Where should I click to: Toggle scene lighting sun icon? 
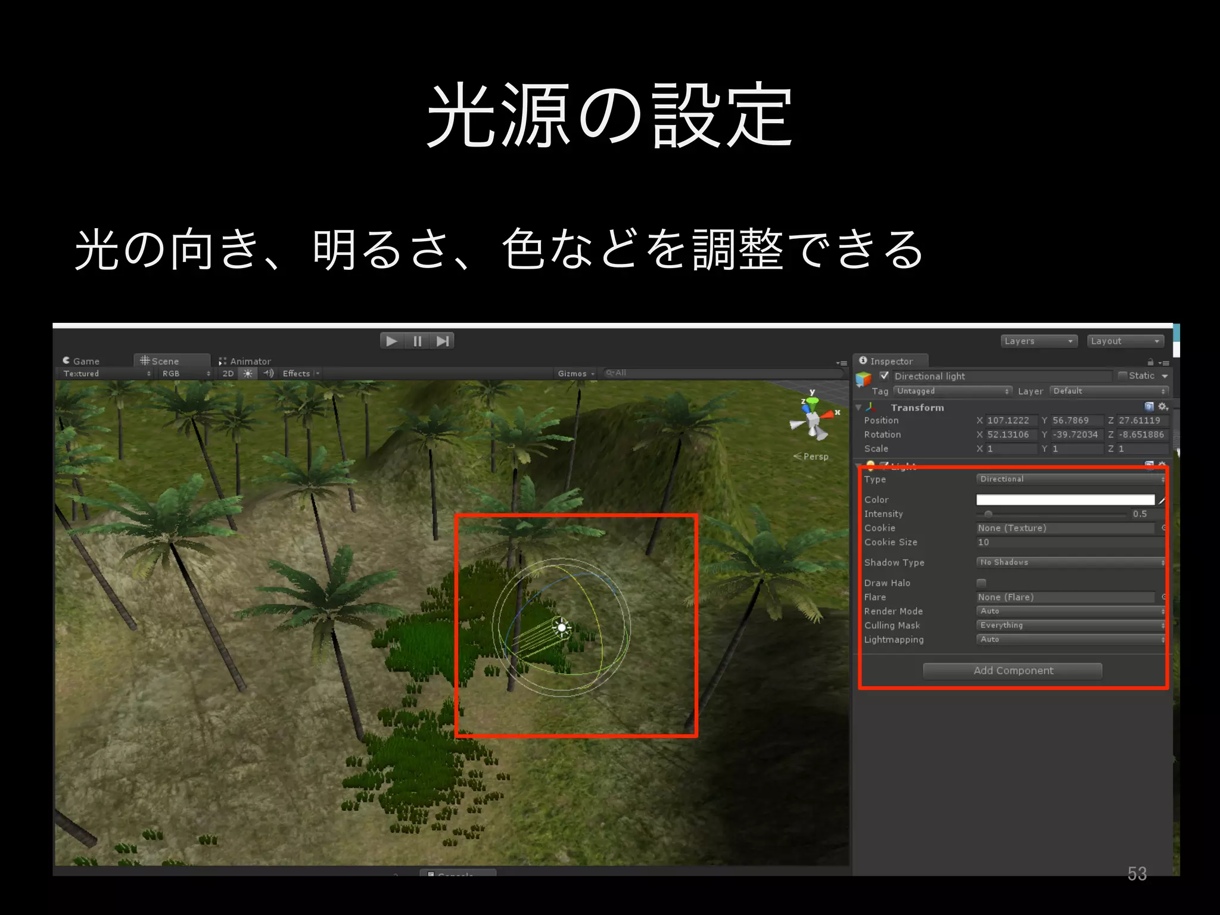click(248, 374)
